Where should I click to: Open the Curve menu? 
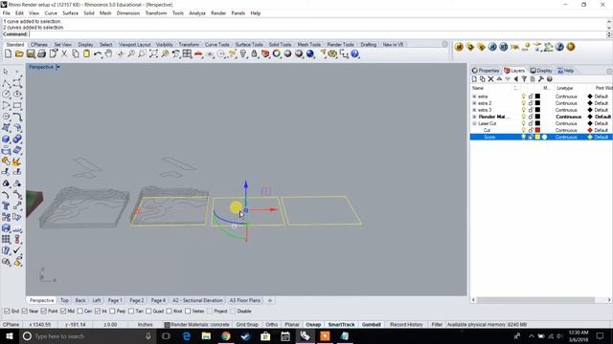click(x=51, y=13)
